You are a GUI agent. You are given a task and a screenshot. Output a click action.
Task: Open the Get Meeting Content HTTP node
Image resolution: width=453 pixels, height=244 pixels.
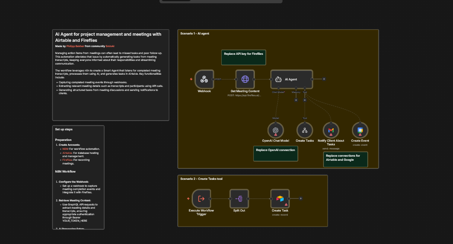(x=245, y=79)
